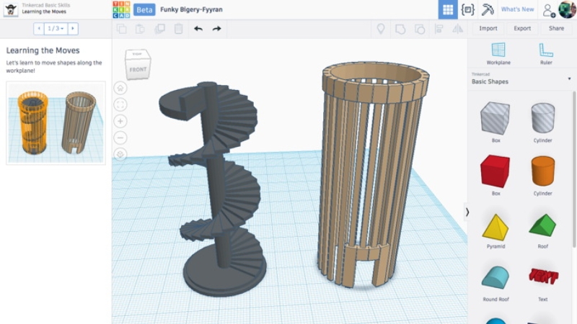
Task: Click the Export button
Action: click(x=522, y=29)
